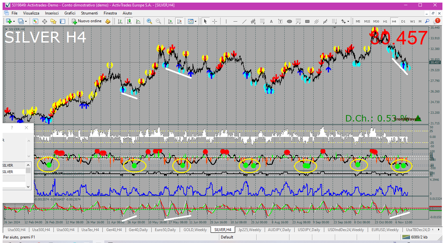Screen dimensions: 445x243
Task: Switch timeframe to M5
Action: (358, 21)
